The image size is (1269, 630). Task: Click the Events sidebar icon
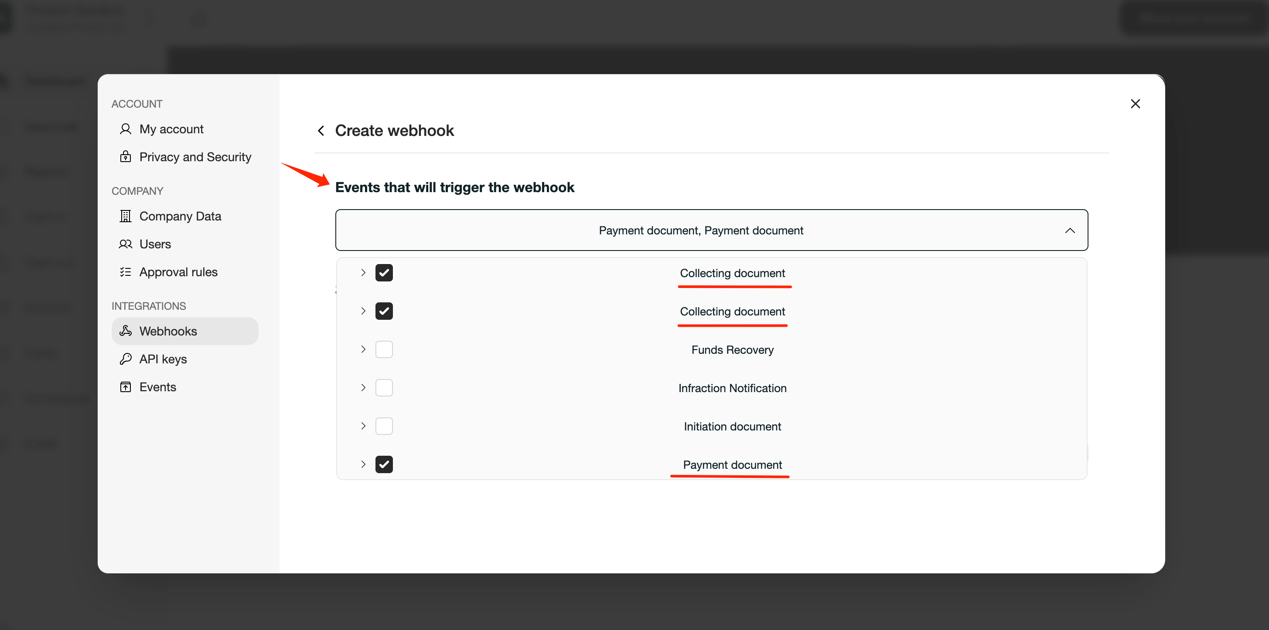126,387
